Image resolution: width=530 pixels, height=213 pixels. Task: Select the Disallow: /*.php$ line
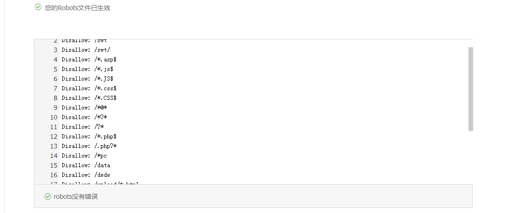point(89,137)
